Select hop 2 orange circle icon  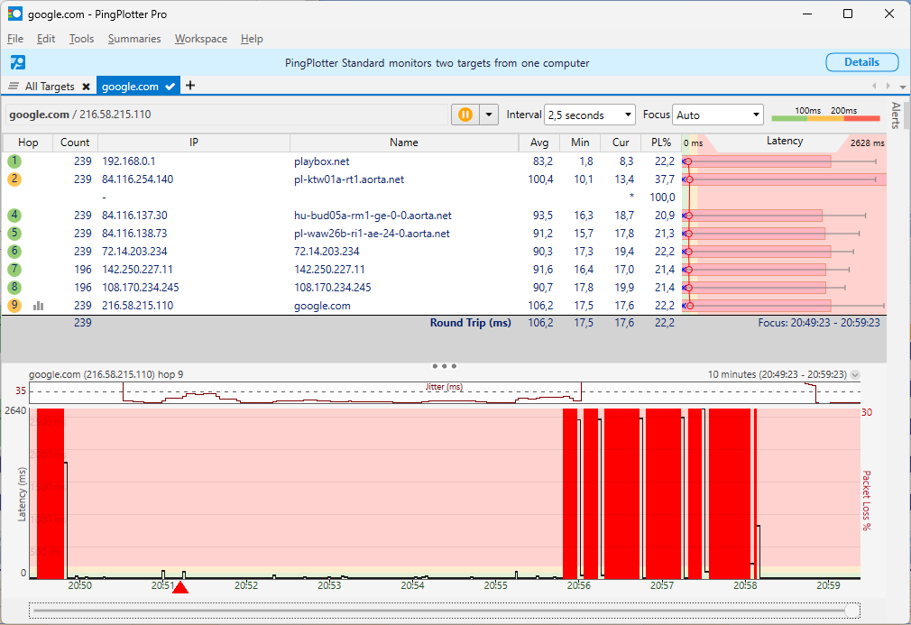pyautogui.click(x=14, y=179)
